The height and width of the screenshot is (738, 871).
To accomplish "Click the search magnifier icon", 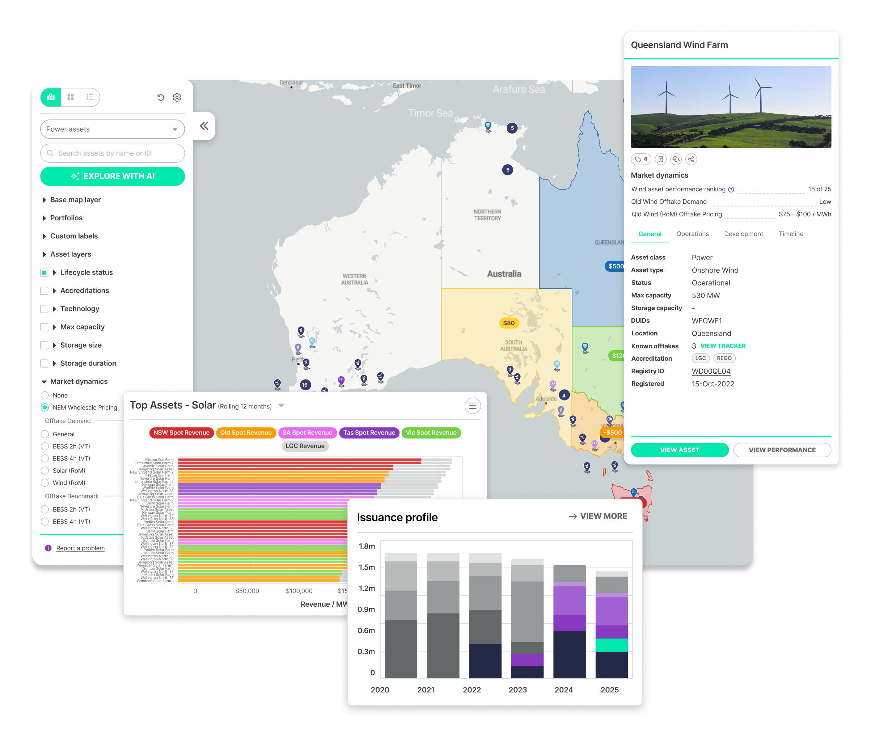I will click(x=50, y=153).
